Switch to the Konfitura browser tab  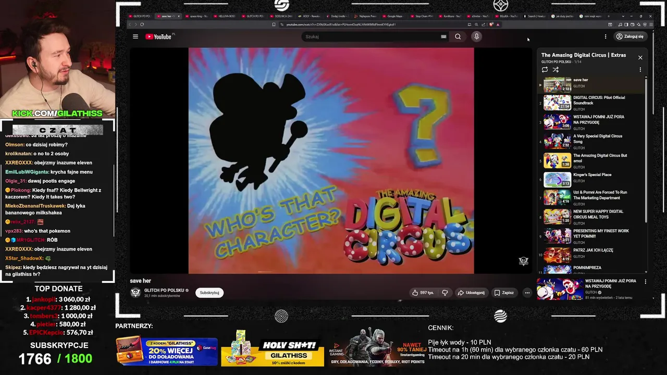(449, 16)
